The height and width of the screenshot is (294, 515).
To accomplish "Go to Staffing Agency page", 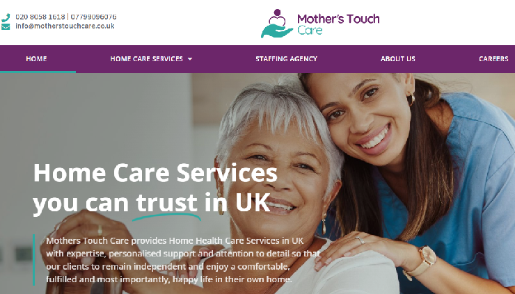I will click(287, 59).
